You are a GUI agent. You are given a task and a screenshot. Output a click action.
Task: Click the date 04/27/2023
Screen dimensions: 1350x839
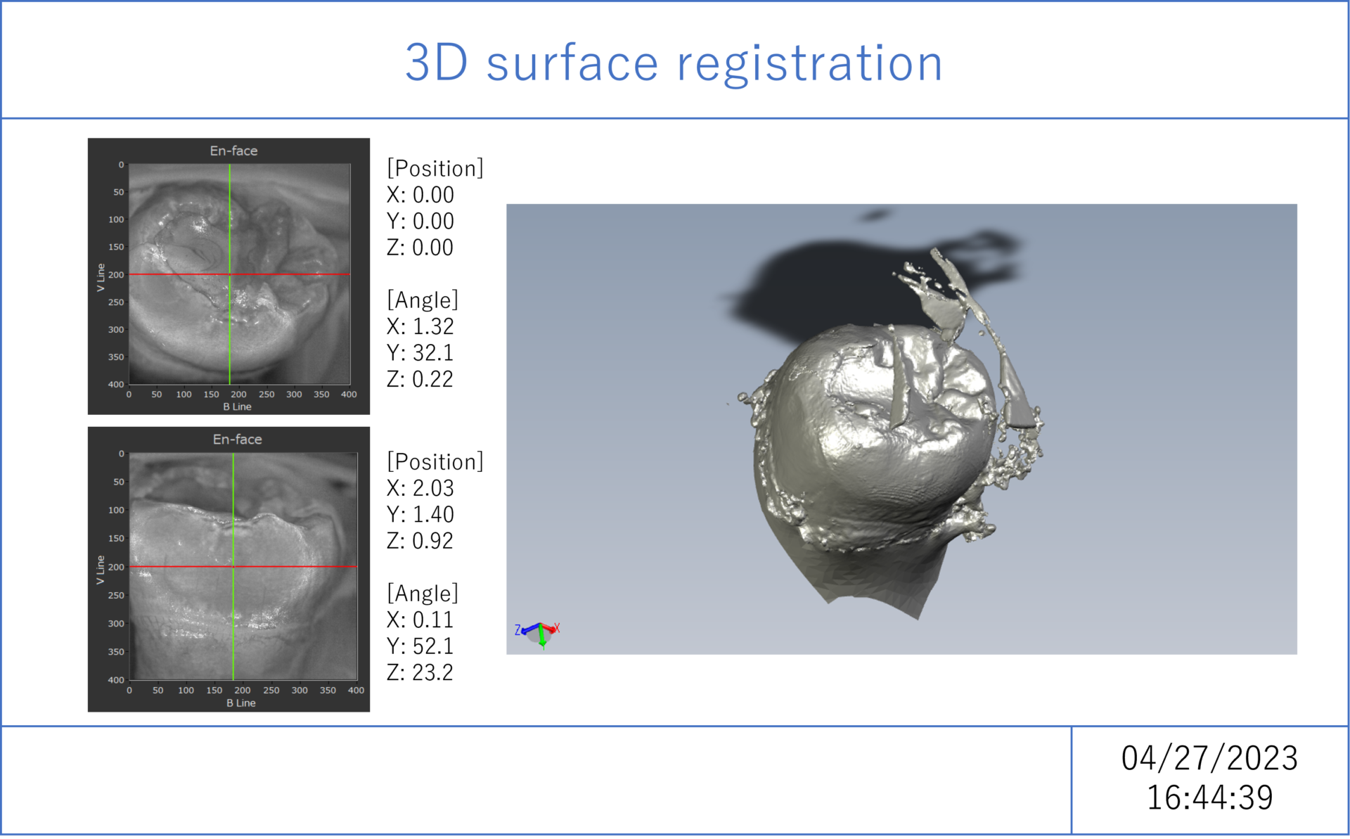[1209, 758]
